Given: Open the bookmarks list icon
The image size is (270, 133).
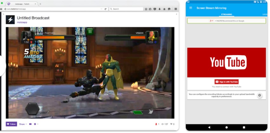Looking at the screenshot, I should [x=150, y=9].
